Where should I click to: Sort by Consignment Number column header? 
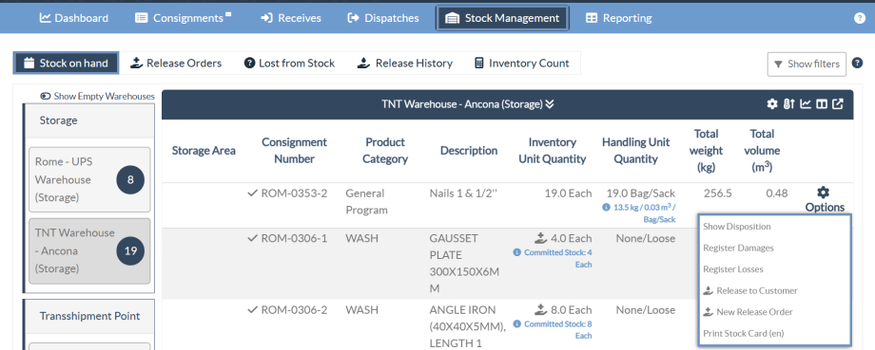(x=294, y=150)
